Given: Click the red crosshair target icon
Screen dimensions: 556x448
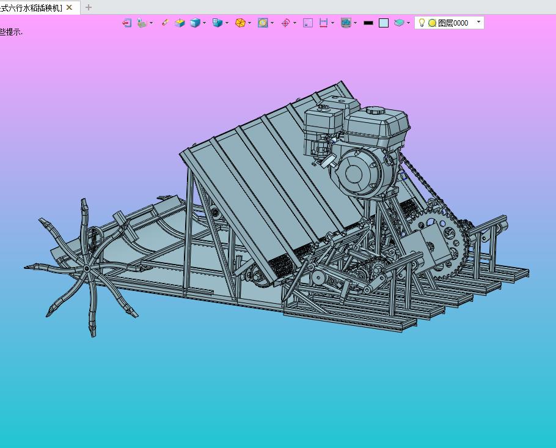Looking at the screenshot, I should pyautogui.click(x=285, y=23).
